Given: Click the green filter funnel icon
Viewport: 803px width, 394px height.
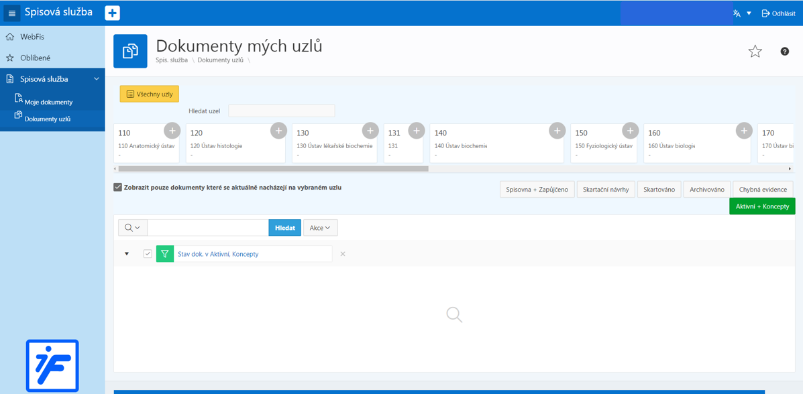Looking at the screenshot, I should click(x=165, y=253).
